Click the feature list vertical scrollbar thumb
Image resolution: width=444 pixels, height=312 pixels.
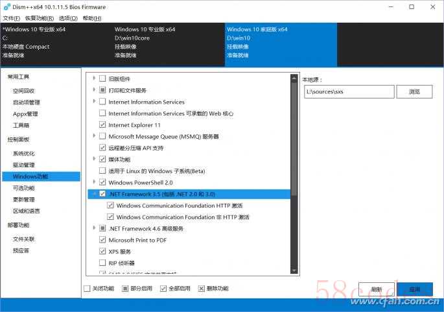pos(294,139)
